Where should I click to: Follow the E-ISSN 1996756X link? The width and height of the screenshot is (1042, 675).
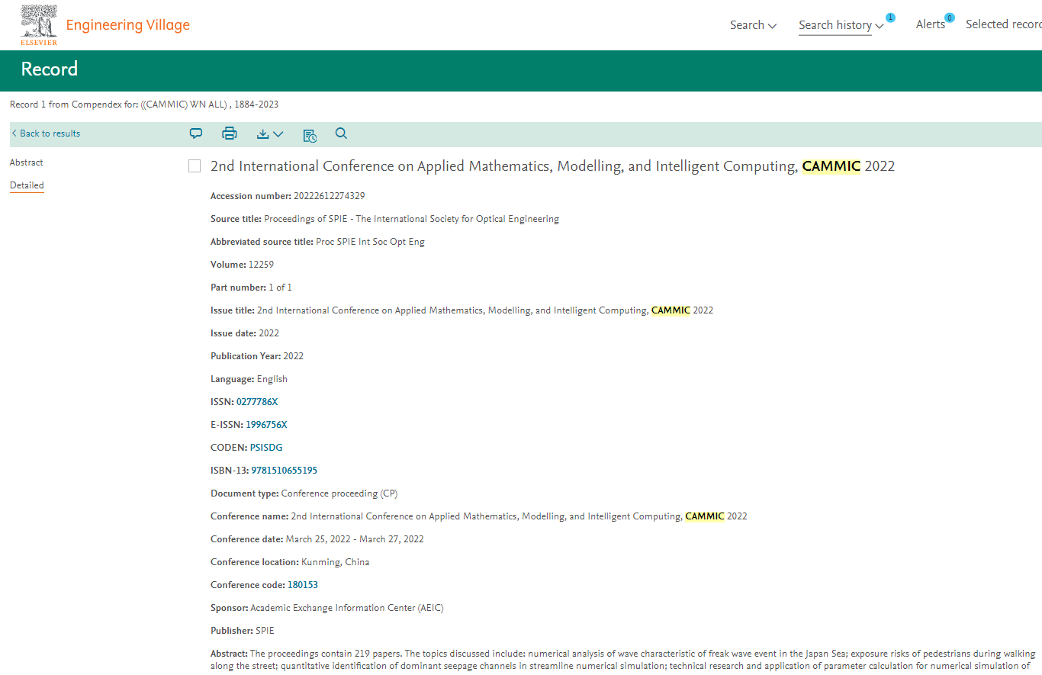click(266, 425)
